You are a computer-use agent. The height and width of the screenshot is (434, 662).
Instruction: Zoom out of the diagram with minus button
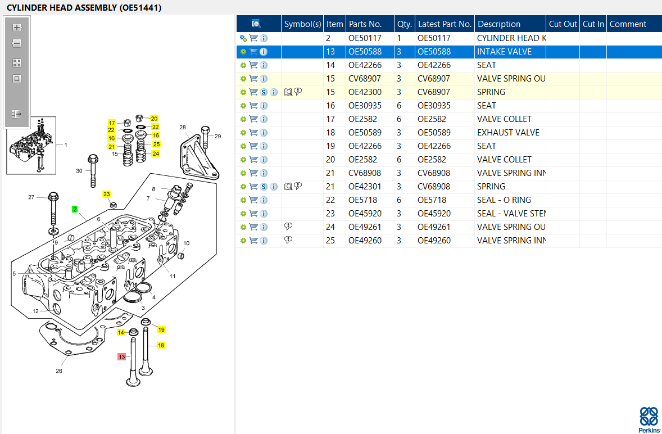(x=17, y=43)
